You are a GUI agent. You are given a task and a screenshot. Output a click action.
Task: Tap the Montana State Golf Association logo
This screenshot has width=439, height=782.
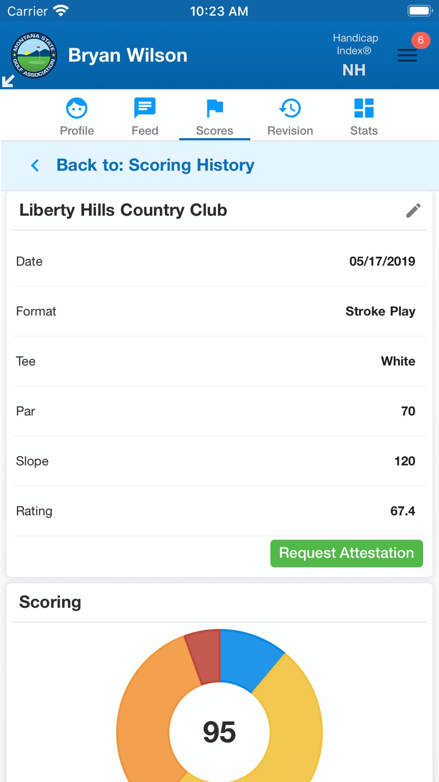(x=34, y=55)
